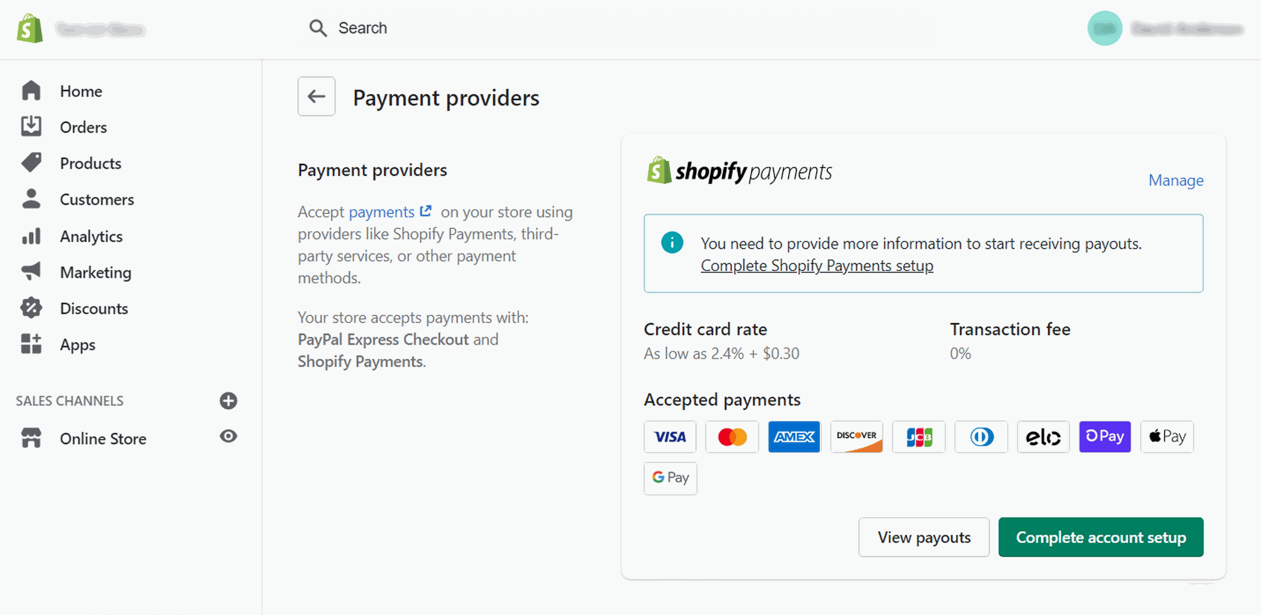The image size is (1261, 615).
Task: Navigate to Discounts page
Action: [94, 309]
